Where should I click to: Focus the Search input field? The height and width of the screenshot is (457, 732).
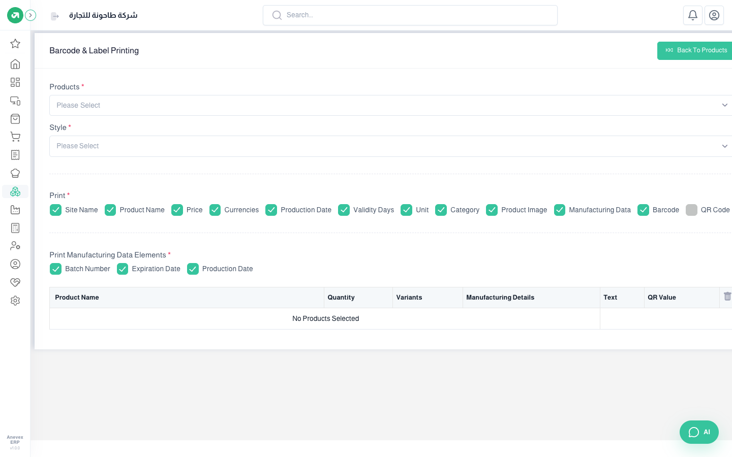pos(410,15)
